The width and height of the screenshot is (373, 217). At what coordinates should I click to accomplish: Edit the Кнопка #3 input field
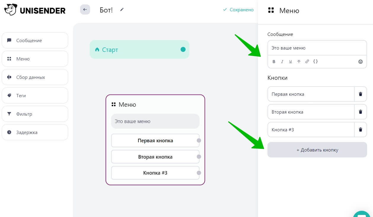[311, 130]
